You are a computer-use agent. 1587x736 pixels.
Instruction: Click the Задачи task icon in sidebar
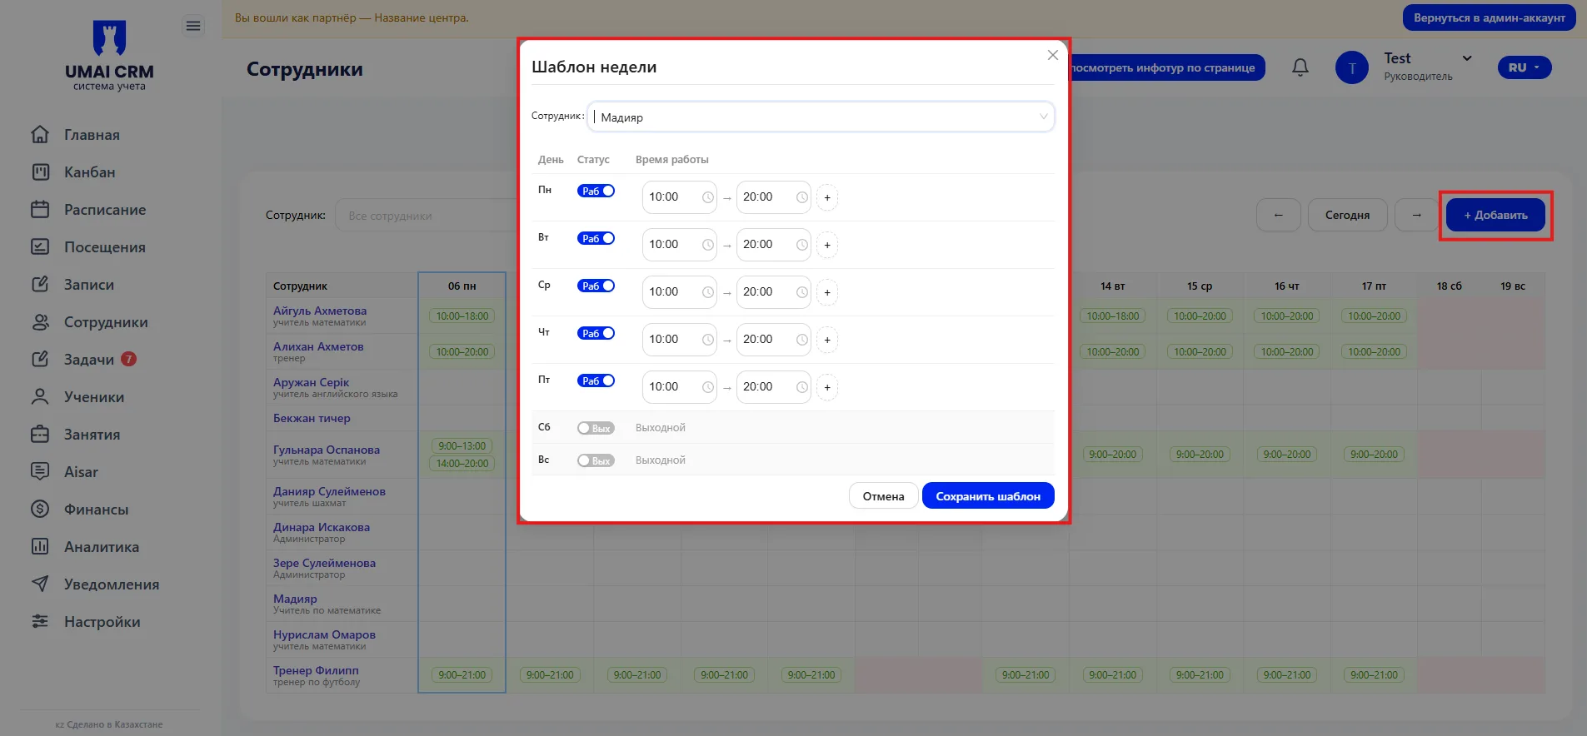(40, 359)
